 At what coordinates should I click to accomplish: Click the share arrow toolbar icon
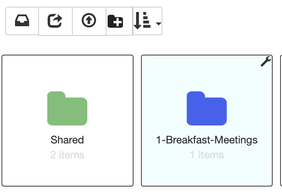[x=55, y=21]
